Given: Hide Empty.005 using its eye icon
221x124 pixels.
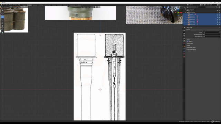Looking at the screenshot, I should coord(219,23).
